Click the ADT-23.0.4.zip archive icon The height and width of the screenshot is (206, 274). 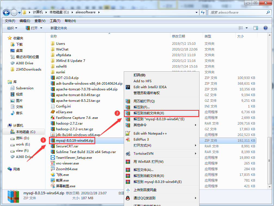(53, 78)
